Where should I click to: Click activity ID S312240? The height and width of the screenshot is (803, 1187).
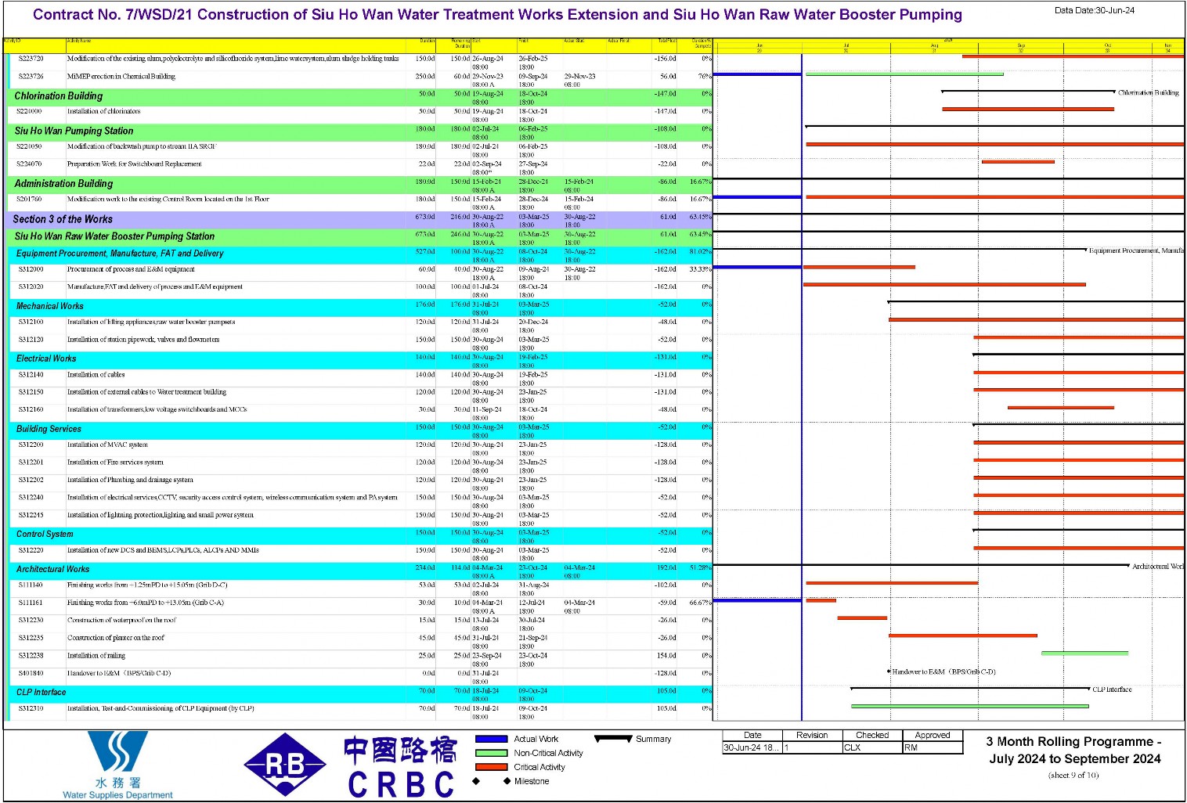tap(31, 497)
